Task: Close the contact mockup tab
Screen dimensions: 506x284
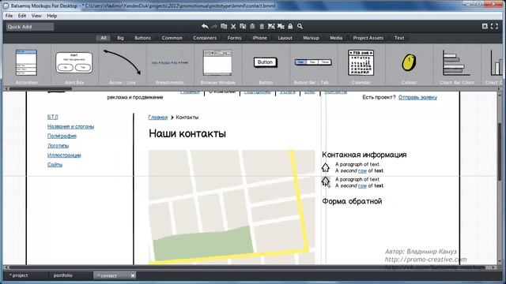Action: click(133, 275)
